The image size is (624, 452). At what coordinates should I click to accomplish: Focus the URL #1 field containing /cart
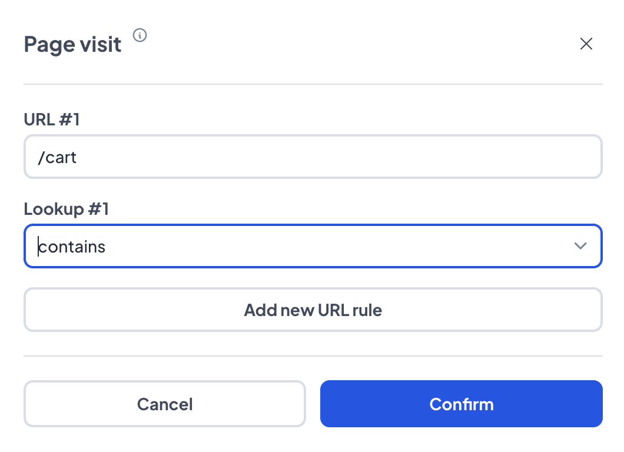point(313,157)
